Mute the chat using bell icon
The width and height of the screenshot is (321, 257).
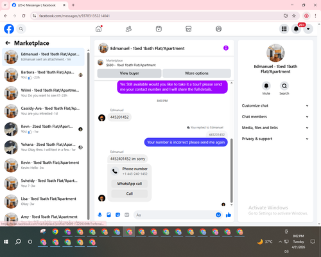coord(266,86)
